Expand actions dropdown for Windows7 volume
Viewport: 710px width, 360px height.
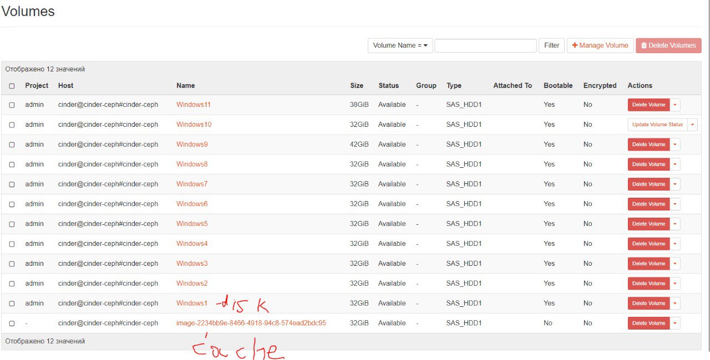[675, 184]
